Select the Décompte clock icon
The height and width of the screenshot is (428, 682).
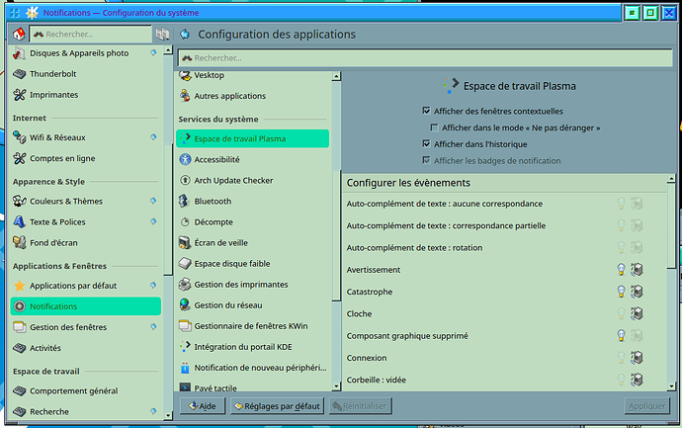point(185,221)
